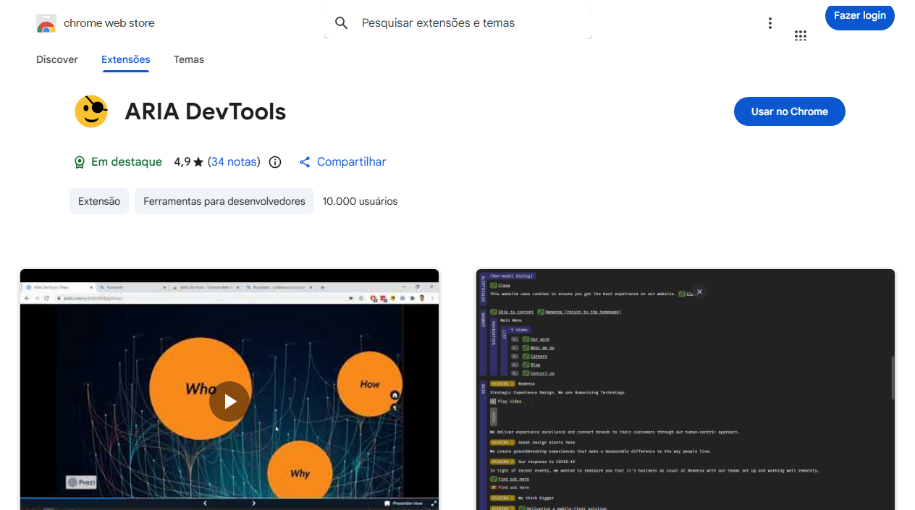Click the ARIA DevTools pirate-face extension icon

pyautogui.click(x=90, y=111)
